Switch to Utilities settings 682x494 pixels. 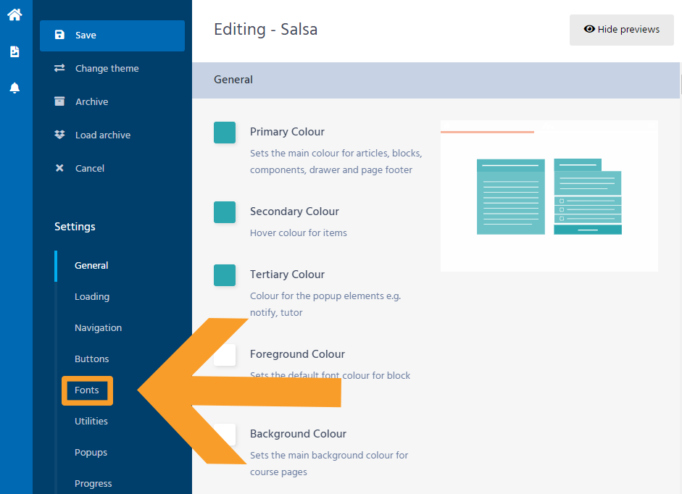(x=91, y=422)
